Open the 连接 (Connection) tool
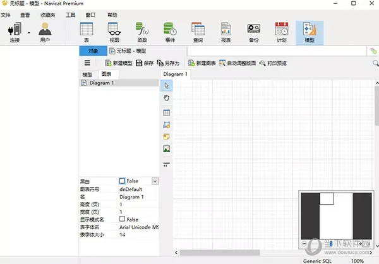Viewport: 379px width, 264px height. click(x=15, y=32)
